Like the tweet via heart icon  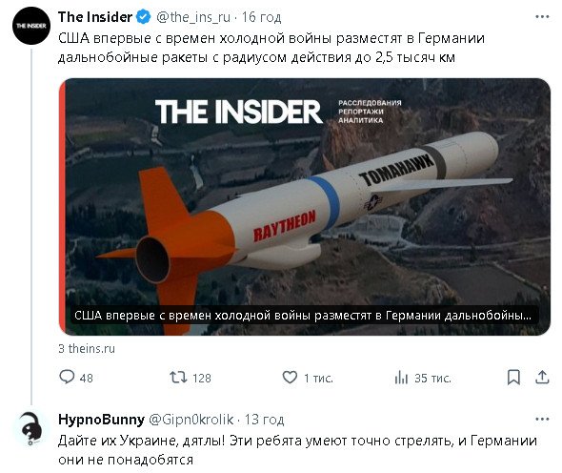click(290, 378)
